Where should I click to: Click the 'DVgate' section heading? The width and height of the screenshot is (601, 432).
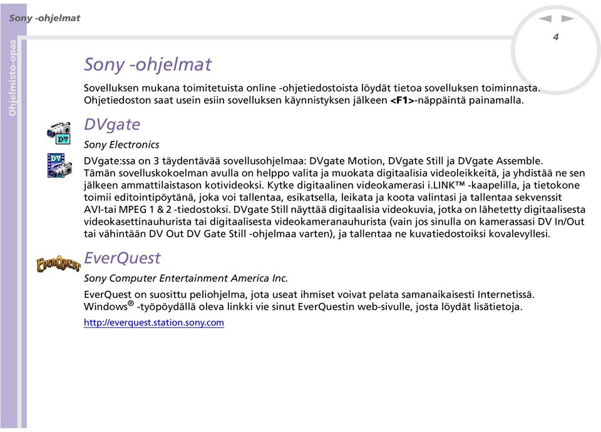coord(112,124)
